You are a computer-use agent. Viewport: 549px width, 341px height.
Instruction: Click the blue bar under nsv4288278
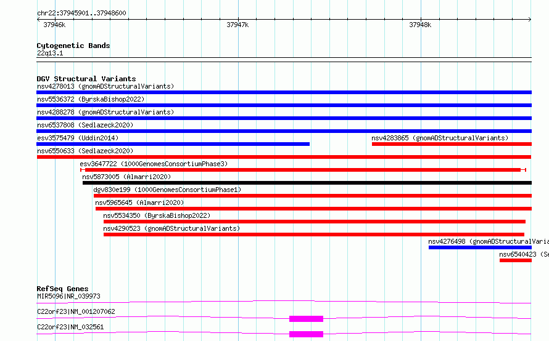284,118
